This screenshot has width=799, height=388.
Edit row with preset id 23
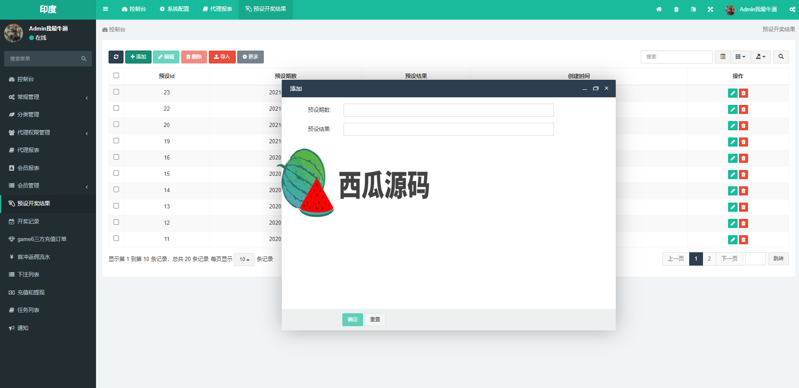733,93
